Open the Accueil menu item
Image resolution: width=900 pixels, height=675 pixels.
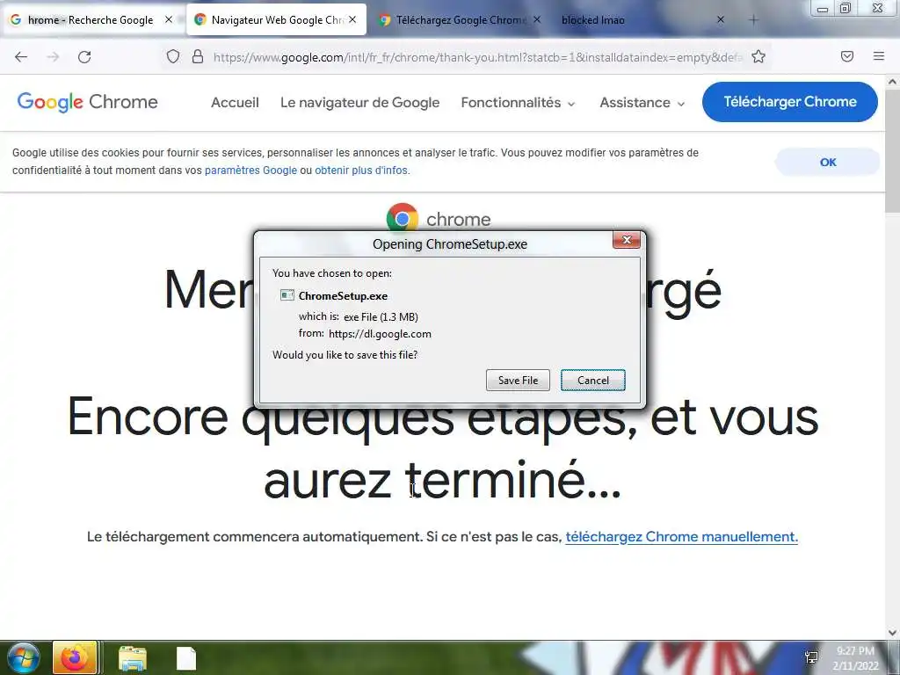pos(235,102)
